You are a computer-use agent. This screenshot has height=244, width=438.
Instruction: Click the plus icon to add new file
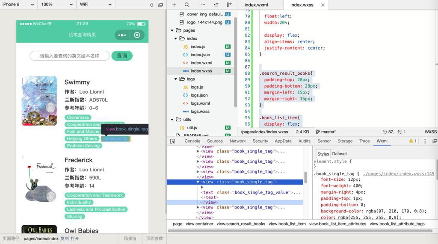(174, 5)
